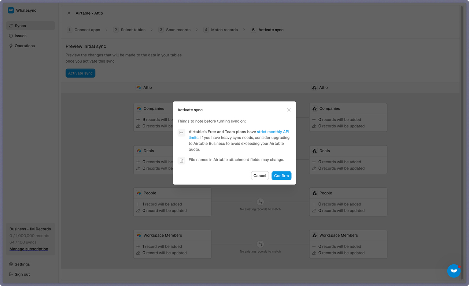Open the strict monthly API limits link
Viewport: 469px width, 286px height.
[x=239, y=135]
